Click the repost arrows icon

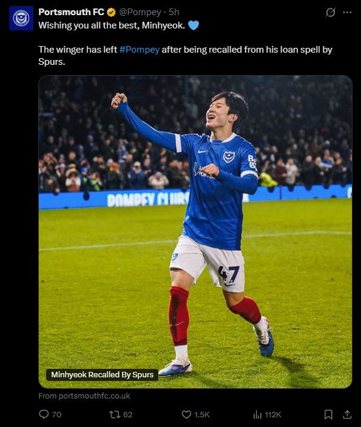(115, 414)
